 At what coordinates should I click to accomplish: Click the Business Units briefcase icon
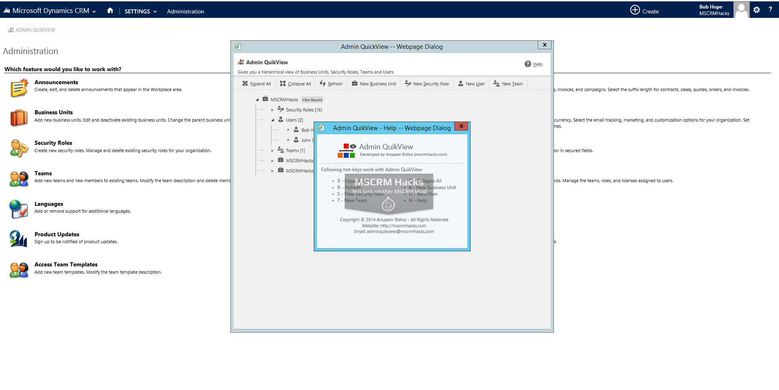[19, 118]
